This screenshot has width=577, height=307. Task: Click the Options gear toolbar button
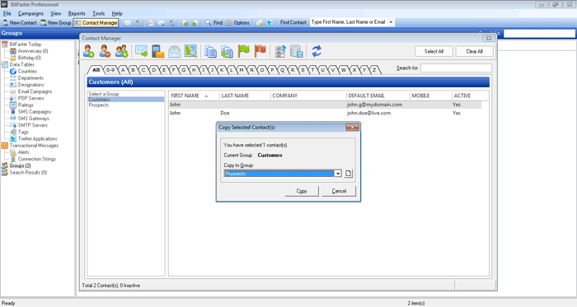click(237, 23)
